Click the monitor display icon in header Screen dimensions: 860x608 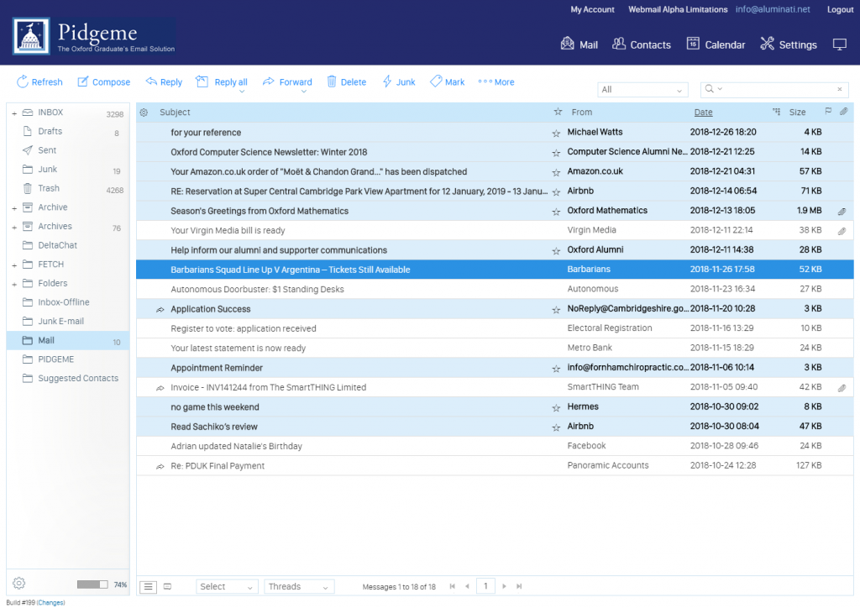[839, 45]
